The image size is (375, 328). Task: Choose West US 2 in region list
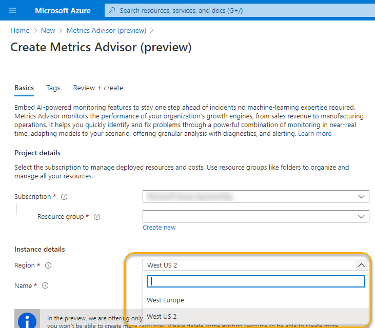(255, 317)
